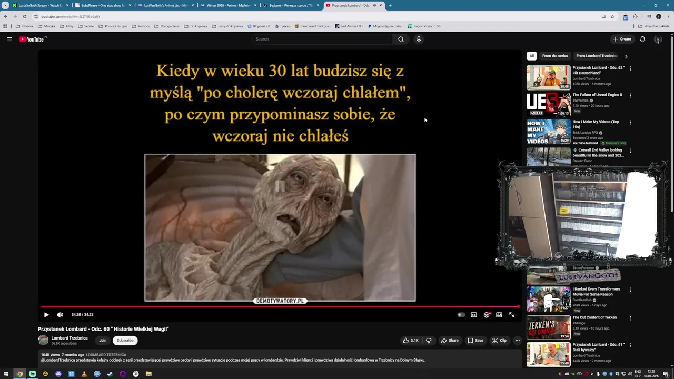Open The Failure of Unreal Engine 5

597,95
